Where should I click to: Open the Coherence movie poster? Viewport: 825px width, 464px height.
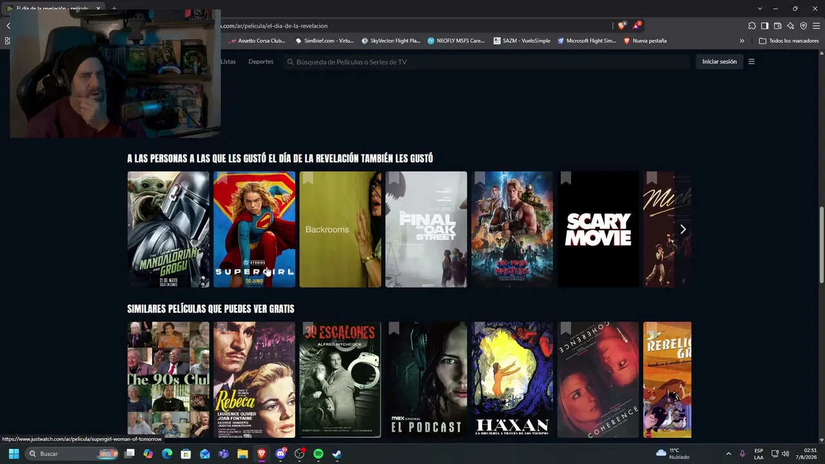[598, 380]
